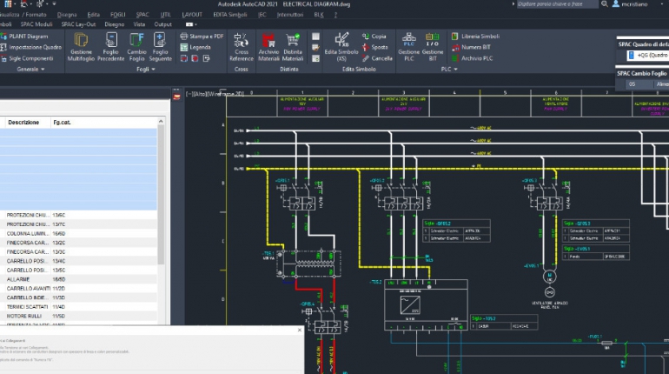This screenshot has width=669, height=374.
Task: Click middle table-edit icon in Distinte panel
Action: pyautogui.click(x=315, y=47)
